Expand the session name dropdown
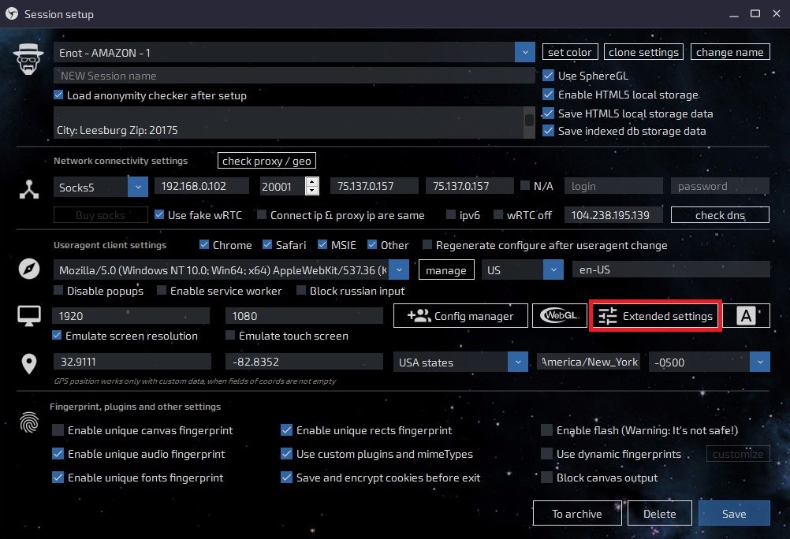790x539 pixels. click(525, 52)
